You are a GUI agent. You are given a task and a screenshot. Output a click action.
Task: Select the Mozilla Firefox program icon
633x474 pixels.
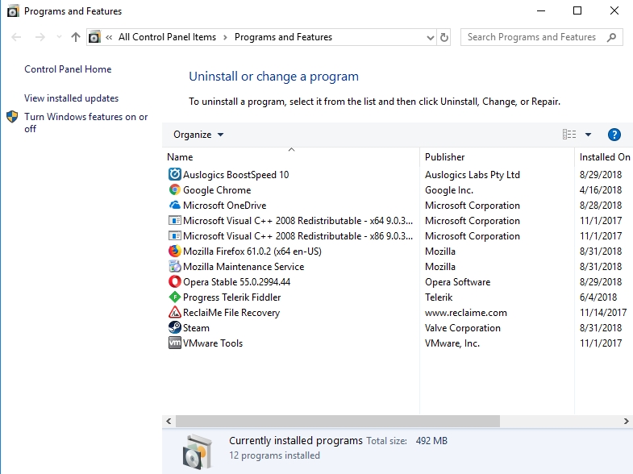[x=175, y=252]
